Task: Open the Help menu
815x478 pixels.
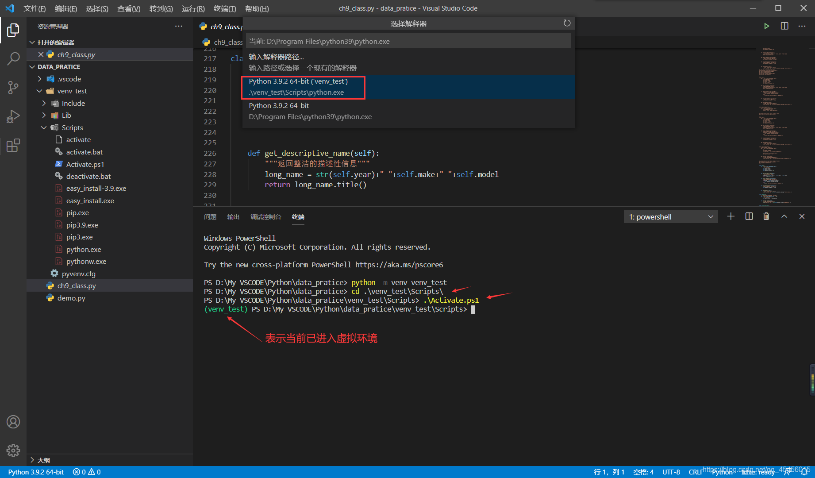Action: pyautogui.click(x=257, y=8)
